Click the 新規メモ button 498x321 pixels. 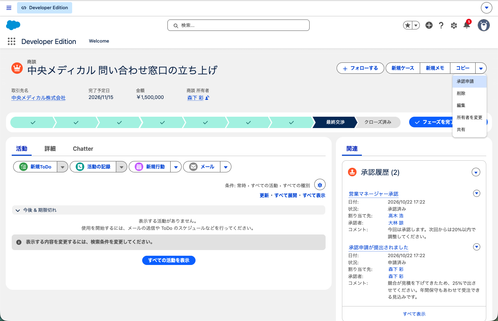pos(435,68)
